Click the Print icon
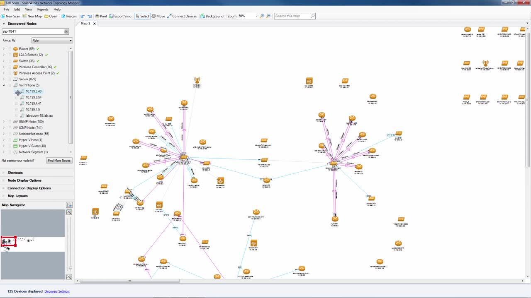The height and width of the screenshot is (298, 531). [x=101, y=16]
